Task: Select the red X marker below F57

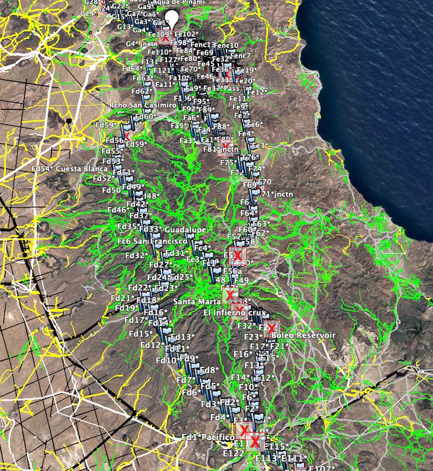Action: point(237,254)
